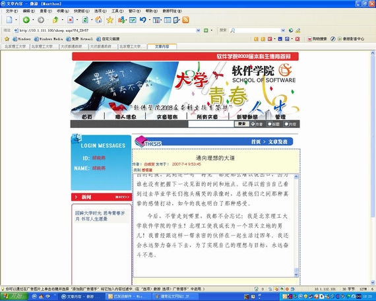Click the 搜索 button on the site search bar

pyautogui.click(x=241, y=124)
